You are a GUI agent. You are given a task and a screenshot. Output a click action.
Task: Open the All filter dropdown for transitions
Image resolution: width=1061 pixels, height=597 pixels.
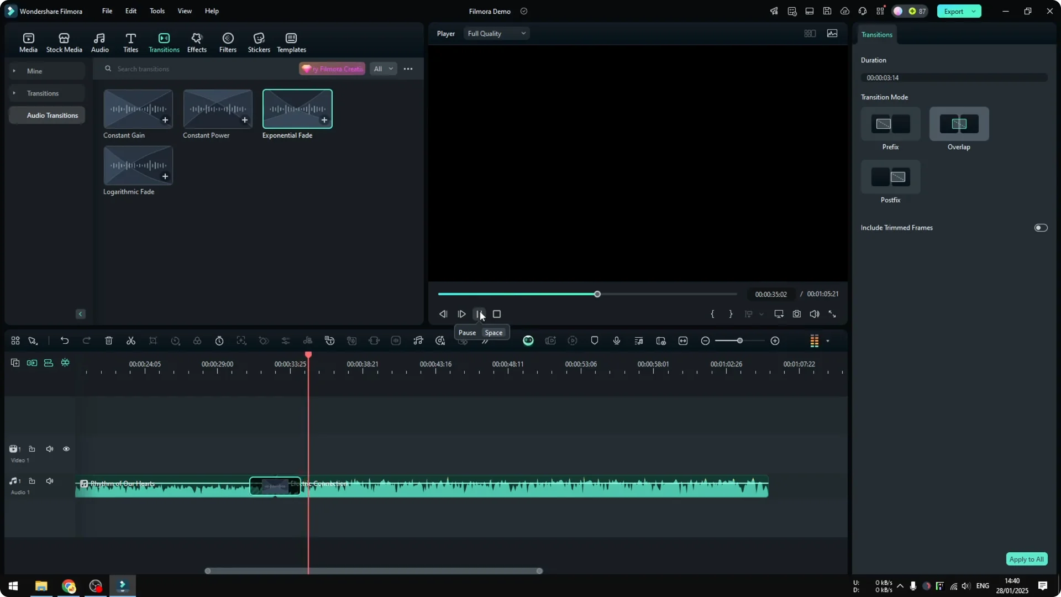tap(383, 69)
